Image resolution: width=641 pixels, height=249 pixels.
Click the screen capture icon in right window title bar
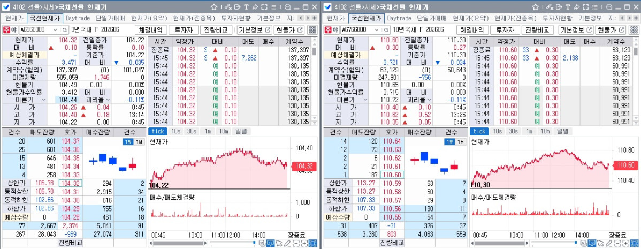click(585, 7)
